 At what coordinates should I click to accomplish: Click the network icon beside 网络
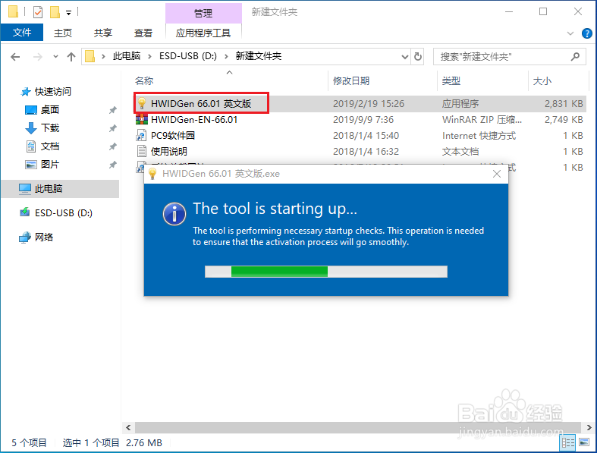point(25,238)
